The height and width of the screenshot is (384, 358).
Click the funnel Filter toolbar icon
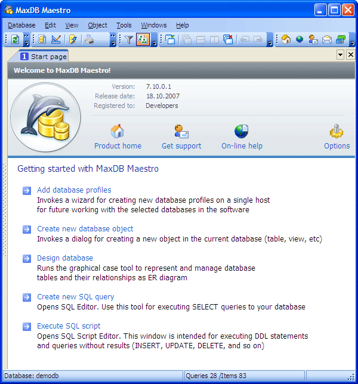pos(129,39)
